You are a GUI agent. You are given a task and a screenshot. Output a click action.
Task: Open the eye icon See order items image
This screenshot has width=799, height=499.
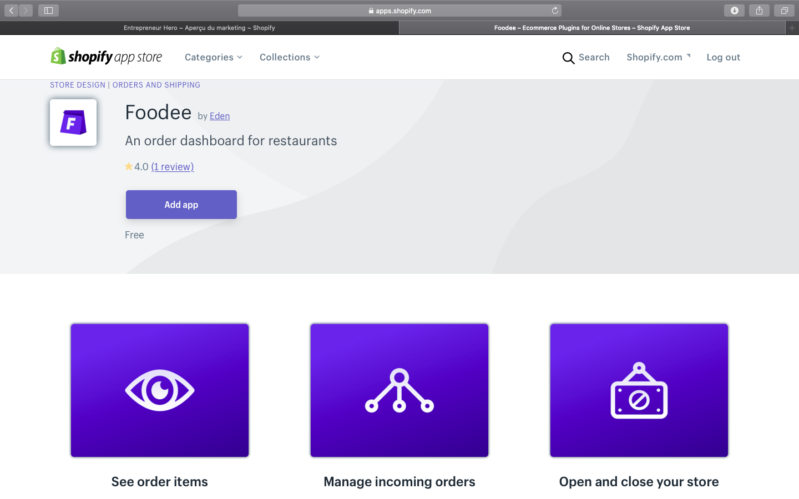pyautogui.click(x=160, y=390)
